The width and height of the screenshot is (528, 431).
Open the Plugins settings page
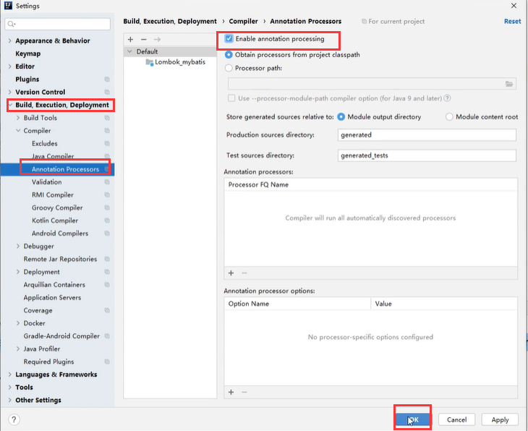click(x=27, y=79)
